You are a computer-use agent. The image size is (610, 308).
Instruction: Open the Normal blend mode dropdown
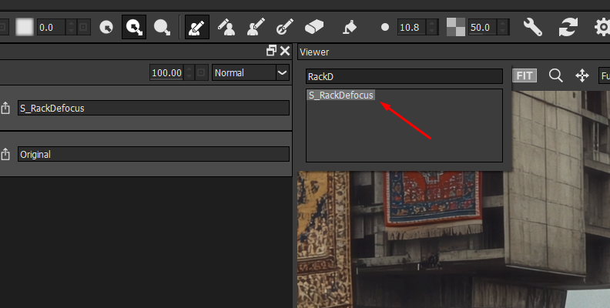click(250, 72)
